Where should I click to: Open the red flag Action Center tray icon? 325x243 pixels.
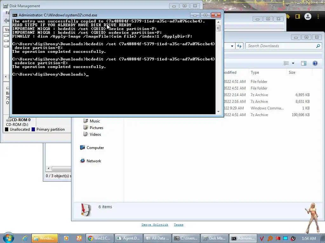(278, 239)
